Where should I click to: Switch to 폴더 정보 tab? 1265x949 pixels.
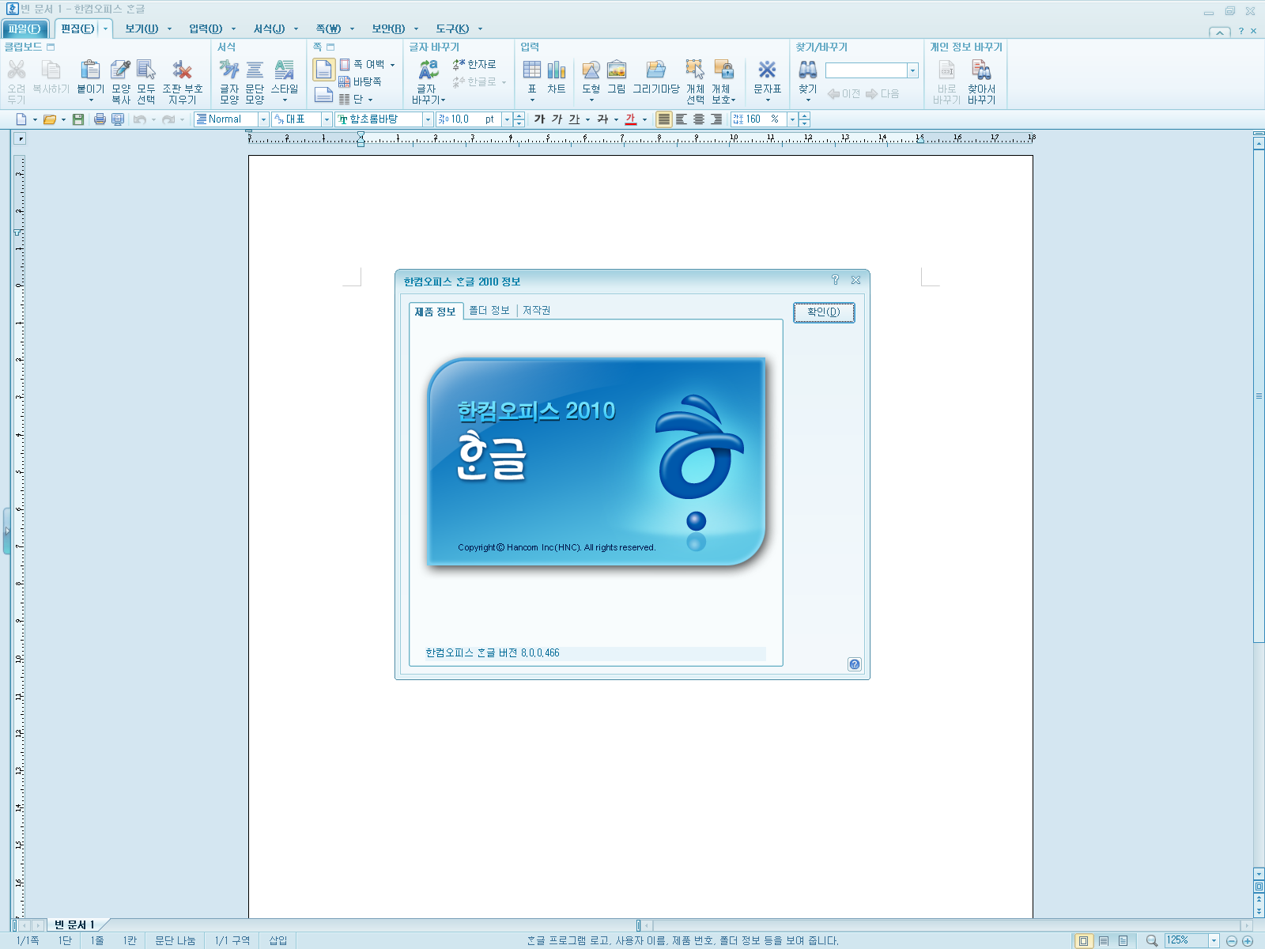(489, 310)
